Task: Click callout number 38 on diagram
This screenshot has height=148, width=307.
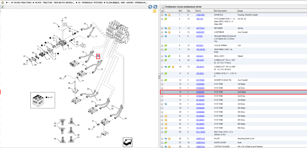Action: point(69,88)
